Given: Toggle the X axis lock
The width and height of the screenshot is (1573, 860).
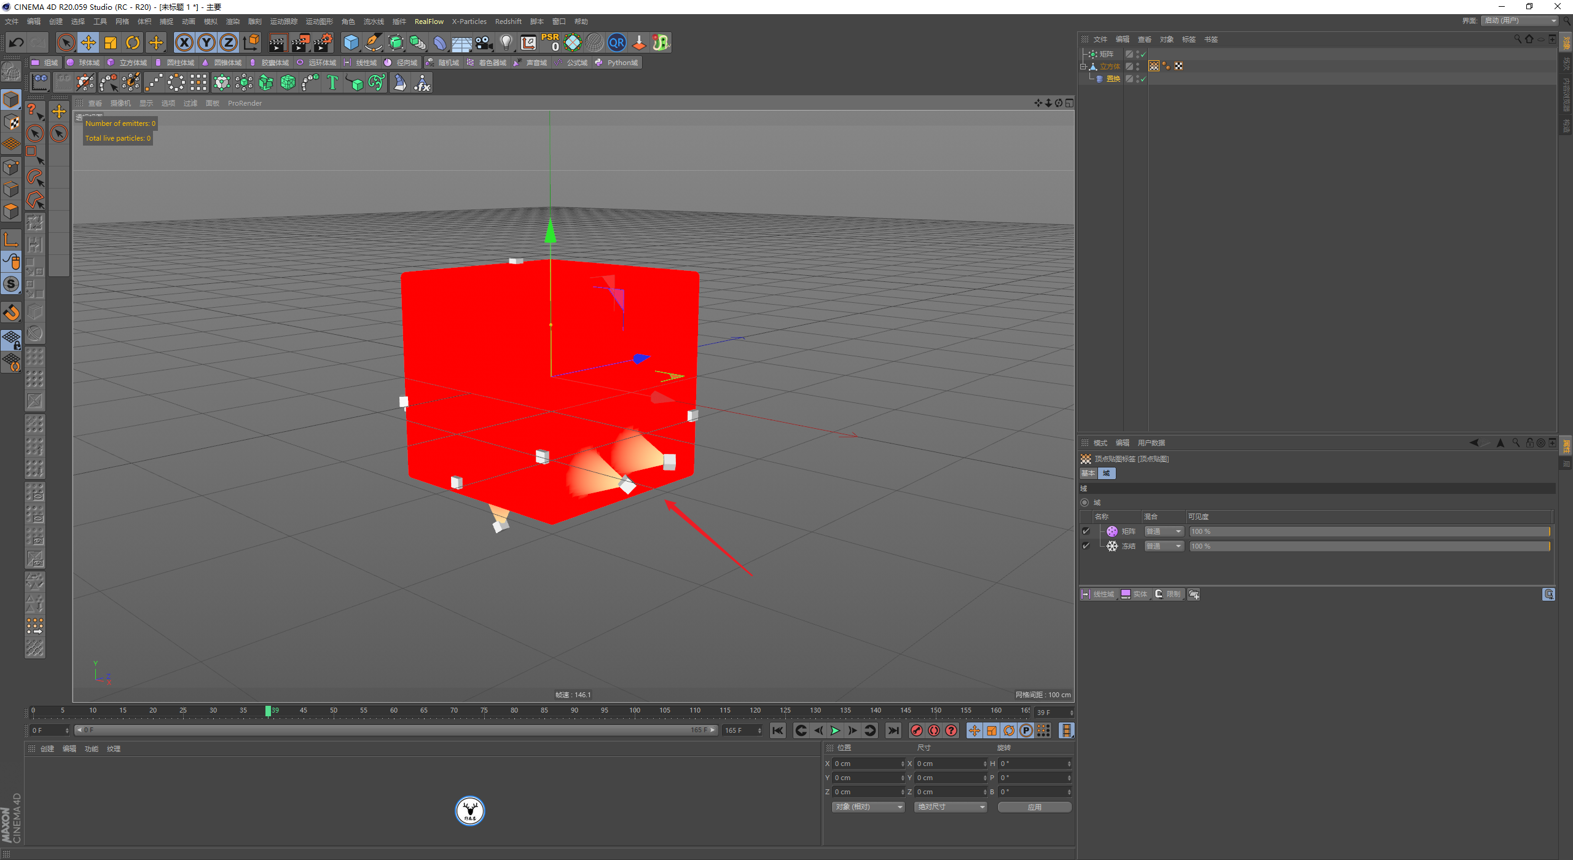Looking at the screenshot, I should click(x=184, y=42).
